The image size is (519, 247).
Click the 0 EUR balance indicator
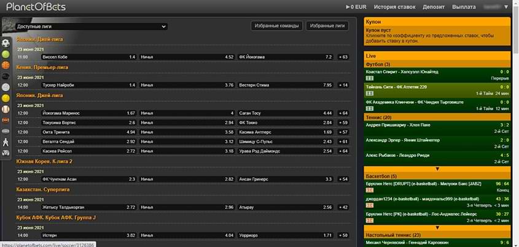tap(356, 7)
